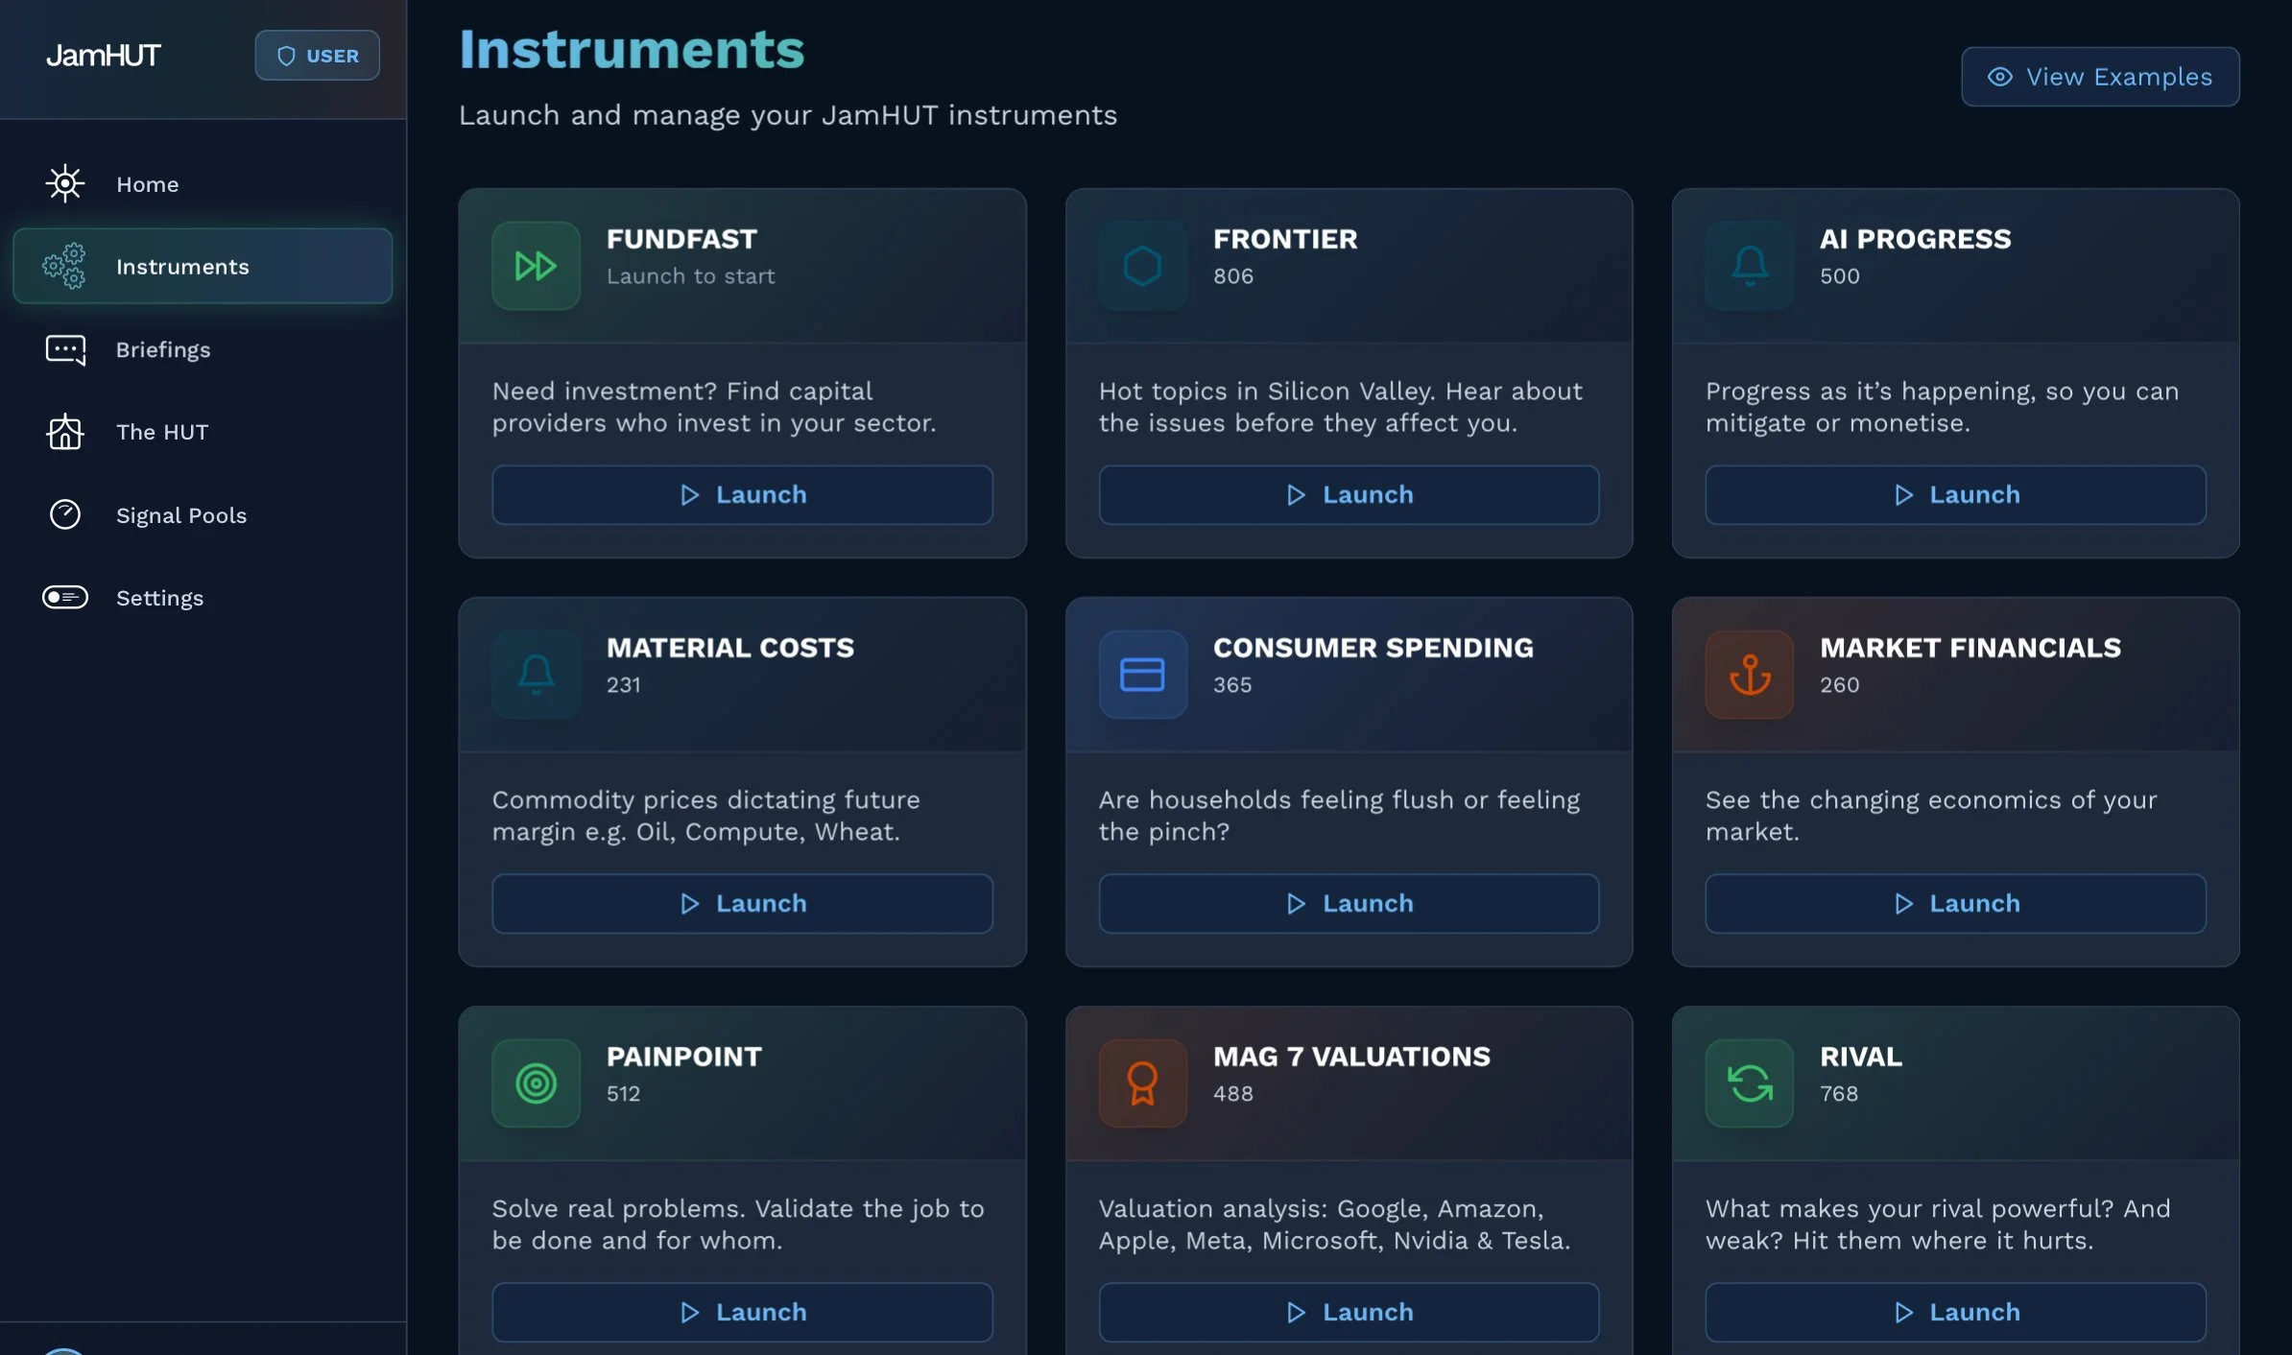2292x1355 pixels.
Task: Click the Frontier hexagon icon
Action: pos(1142,266)
